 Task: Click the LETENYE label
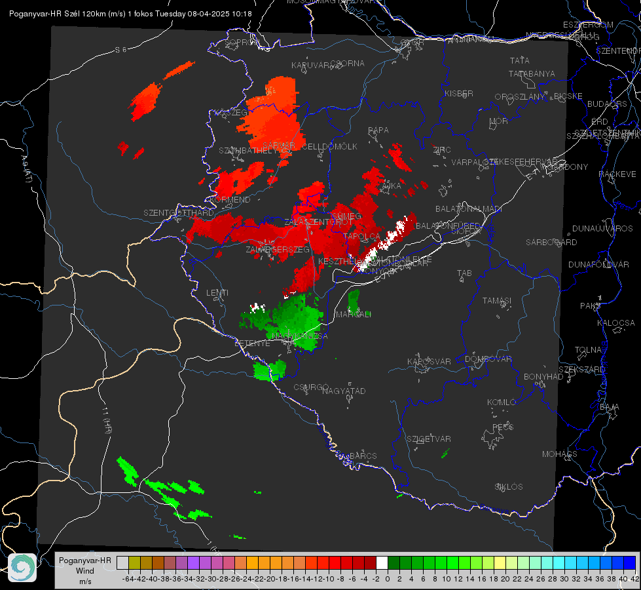click(x=252, y=344)
